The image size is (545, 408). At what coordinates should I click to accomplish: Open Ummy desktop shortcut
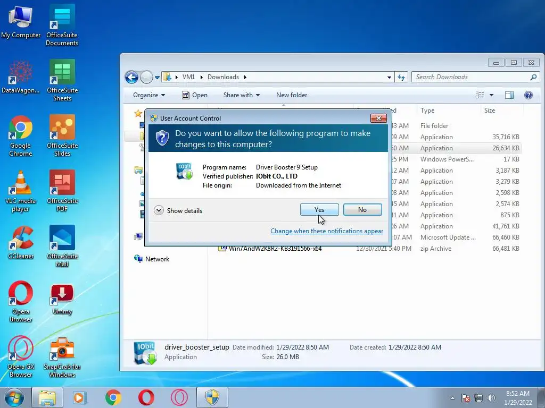click(x=62, y=299)
